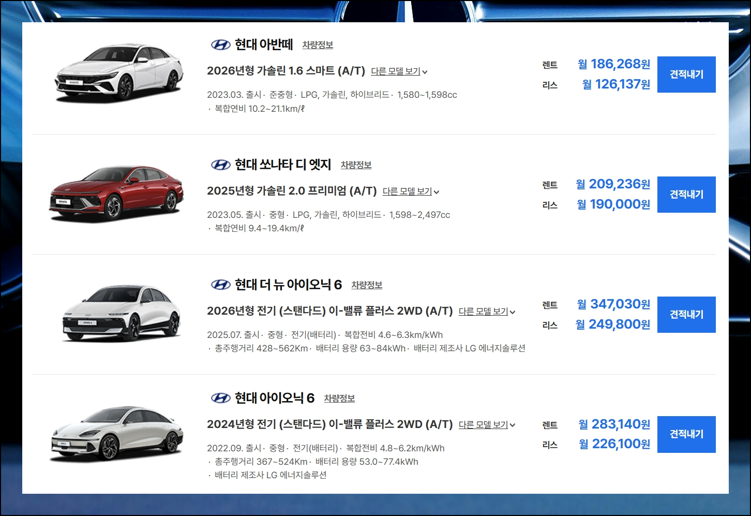751x516 pixels.
Task: Expand 다른 모델 보기 for 2024 아이오닉 6
Action: pyautogui.click(x=487, y=425)
